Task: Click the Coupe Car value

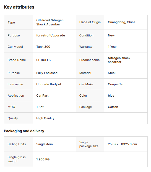Action: [x=116, y=84]
